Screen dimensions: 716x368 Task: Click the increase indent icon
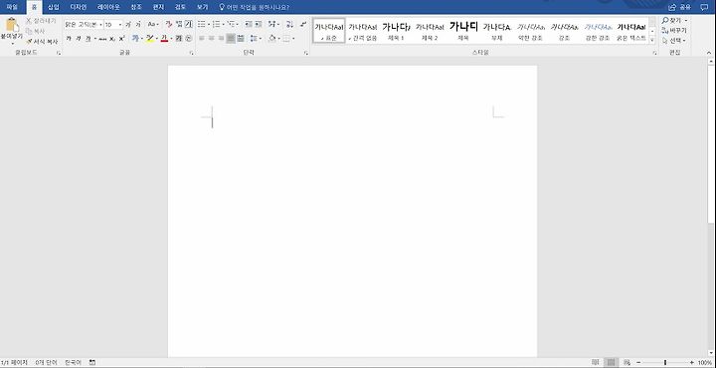pos(259,24)
